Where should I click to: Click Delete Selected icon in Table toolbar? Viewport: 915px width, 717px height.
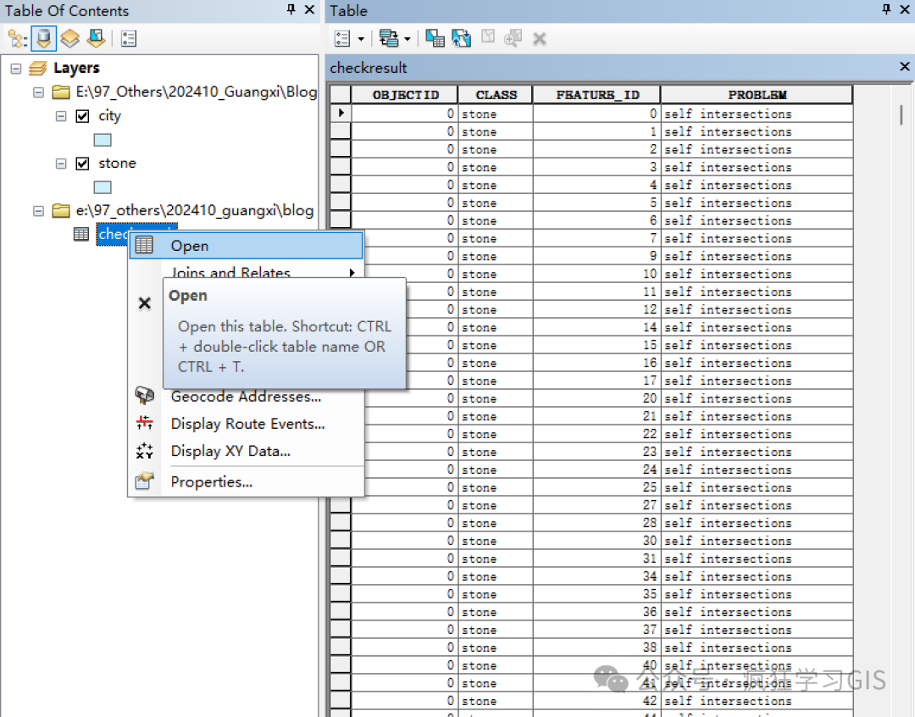pyautogui.click(x=540, y=39)
